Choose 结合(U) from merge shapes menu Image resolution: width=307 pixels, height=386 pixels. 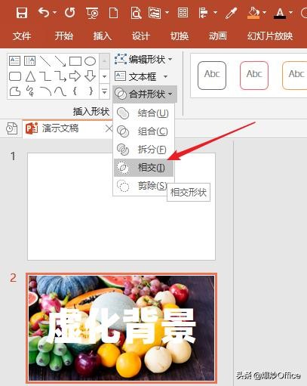[143, 113]
